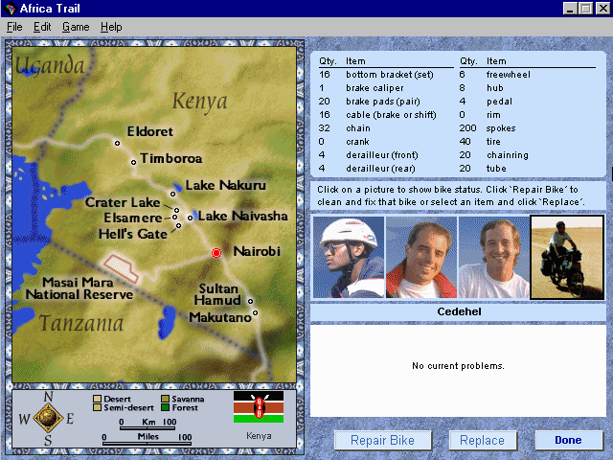Minimize the Africa Trail window
Image resolution: width=613 pixels, height=460 pixels.
pyautogui.click(x=570, y=9)
